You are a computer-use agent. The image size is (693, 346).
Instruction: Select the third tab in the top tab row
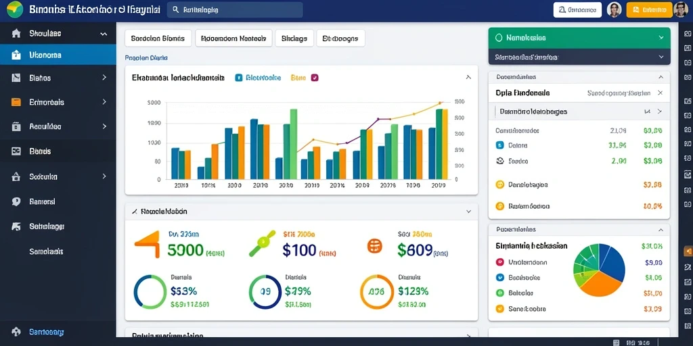tap(294, 39)
